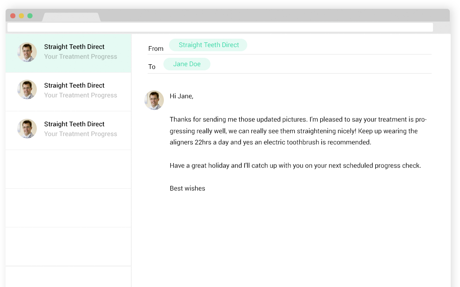Click the yellow minimize window button
Viewport: 460px width, 287px height.
21,16
